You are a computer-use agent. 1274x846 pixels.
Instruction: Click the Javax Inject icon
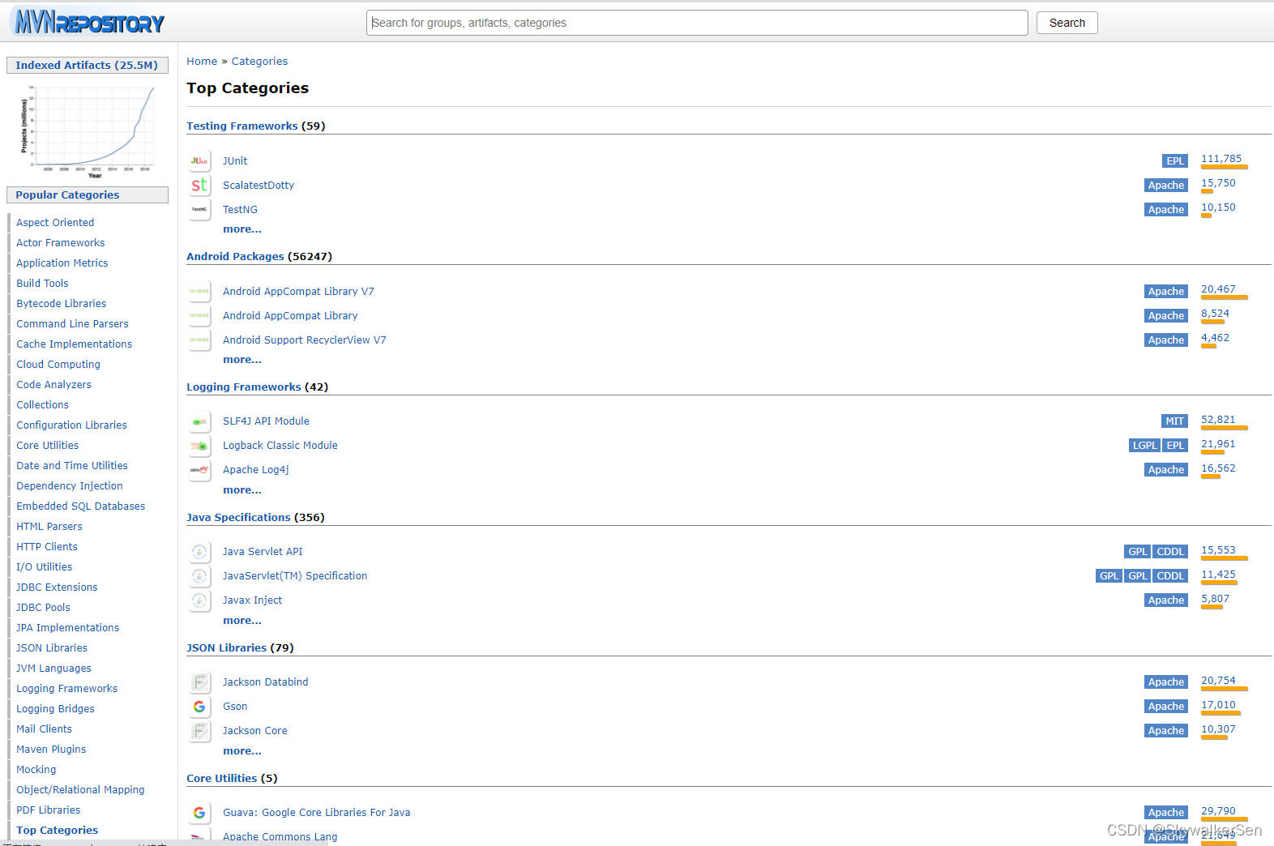tap(199, 600)
